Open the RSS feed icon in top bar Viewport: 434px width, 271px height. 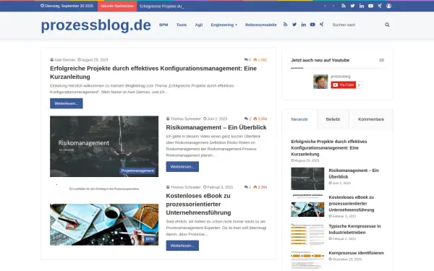pos(344,6)
